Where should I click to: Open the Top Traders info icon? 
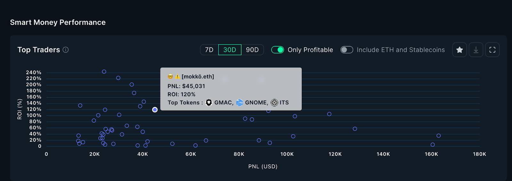(66, 50)
